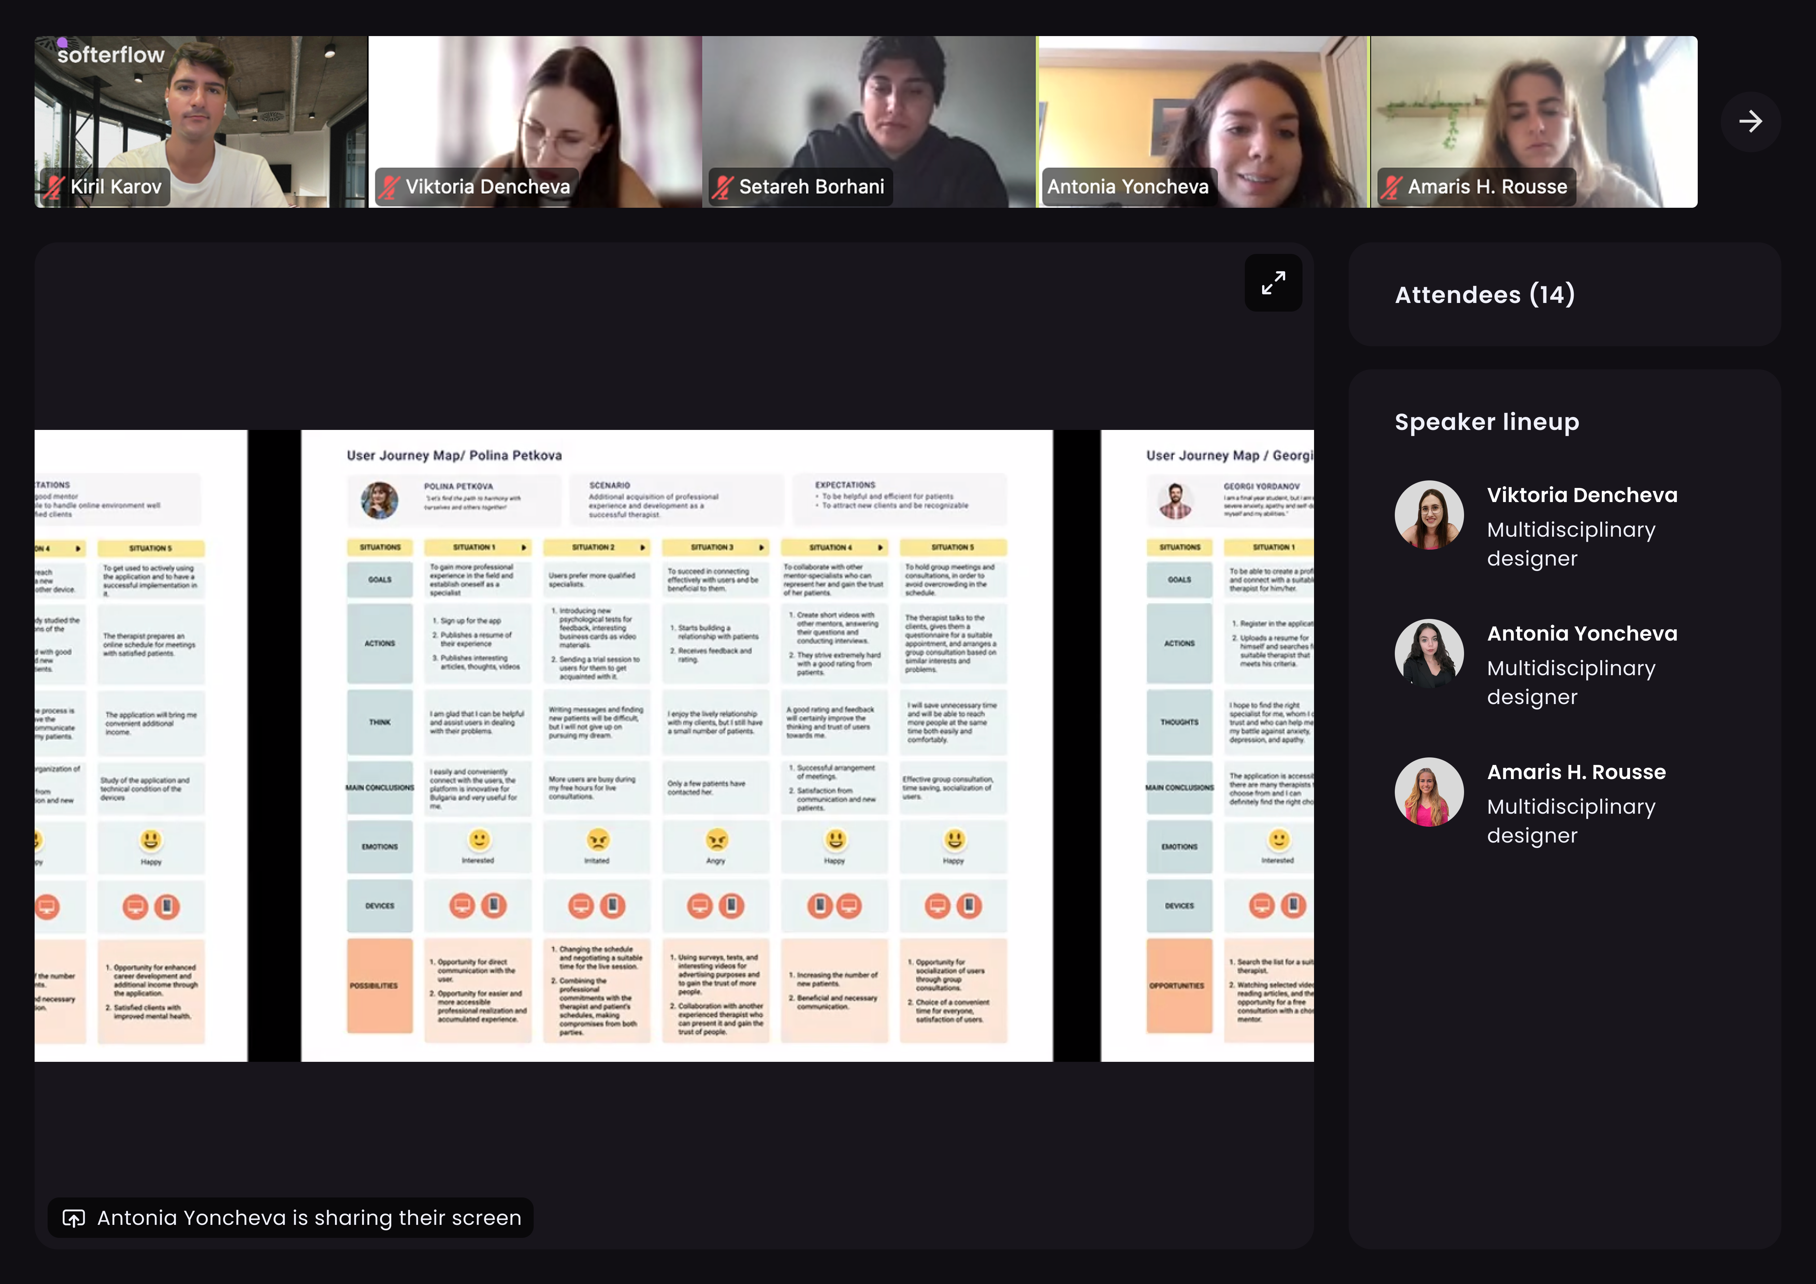This screenshot has width=1816, height=1284.
Task: Click the fullscreen expand icon on shared screen
Action: point(1273,282)
